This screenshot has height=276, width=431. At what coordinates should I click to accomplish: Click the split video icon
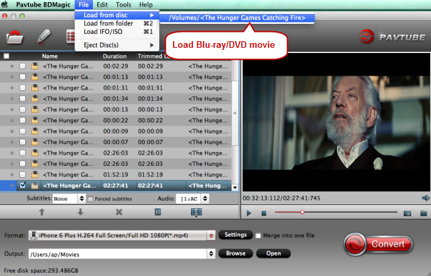point(196,212)
